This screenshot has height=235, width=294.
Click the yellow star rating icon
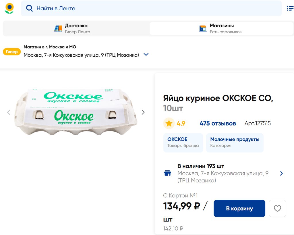(169, 124)
